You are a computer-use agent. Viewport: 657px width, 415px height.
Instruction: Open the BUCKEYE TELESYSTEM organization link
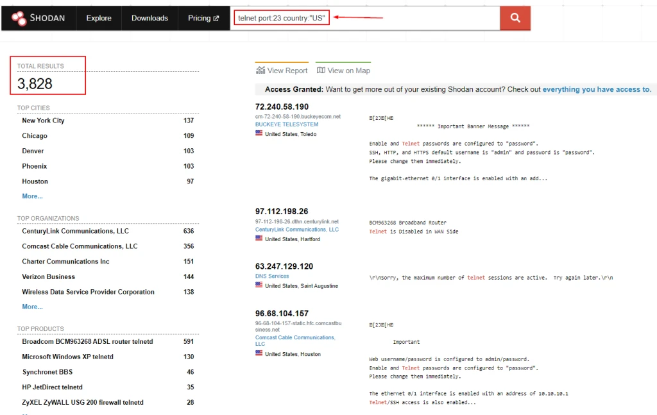coord(286,124)
